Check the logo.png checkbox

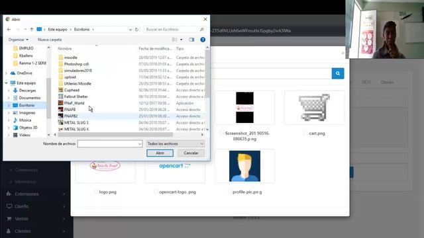(96, 192)
